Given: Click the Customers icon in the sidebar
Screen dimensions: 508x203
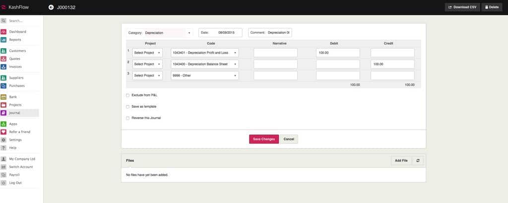Looking at the screenshot, I should pos(3,51).
